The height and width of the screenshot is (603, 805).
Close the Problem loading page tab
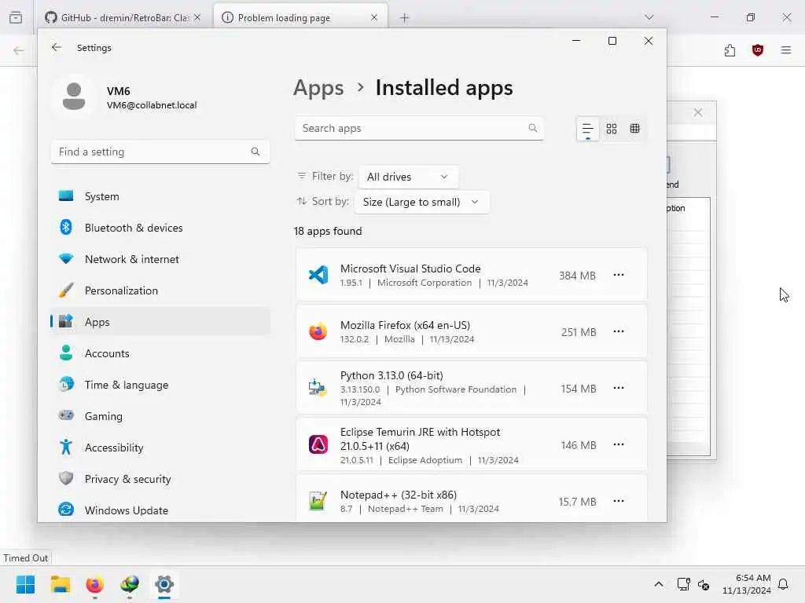click(x=374, y=18)
